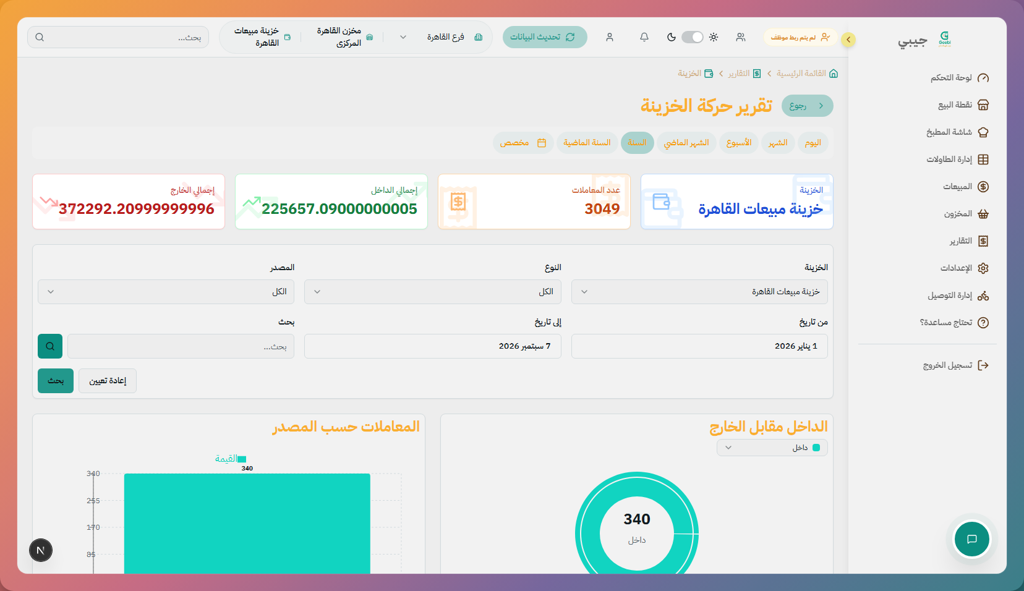This screenshot has height=591, width=1024.
Task: Open notifications bell
Action: pos(644,37)
